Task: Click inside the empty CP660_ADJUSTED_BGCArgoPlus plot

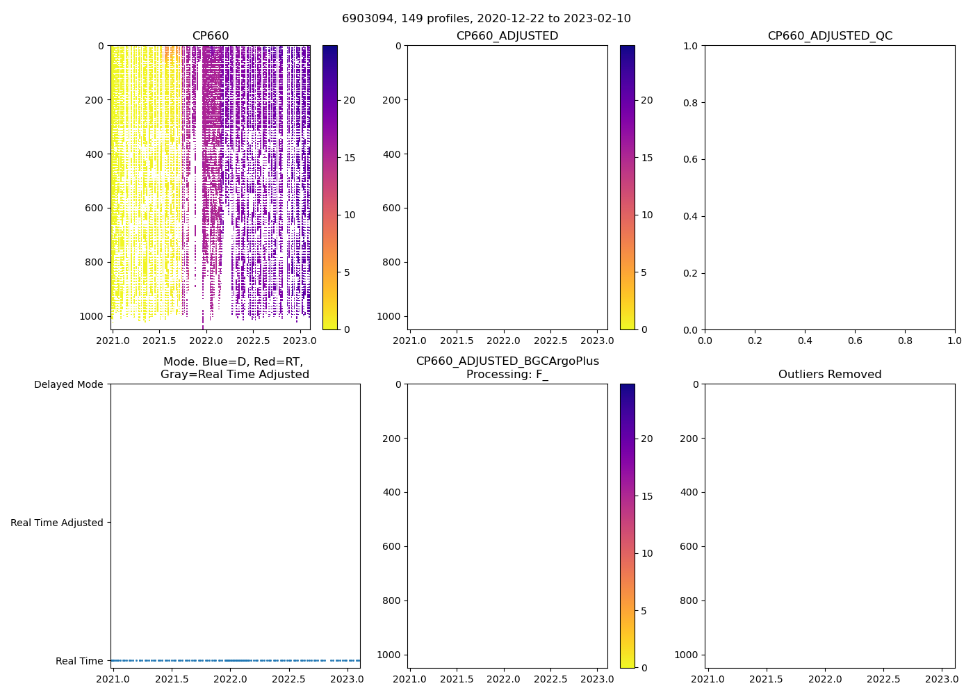Action: (507, 526)
